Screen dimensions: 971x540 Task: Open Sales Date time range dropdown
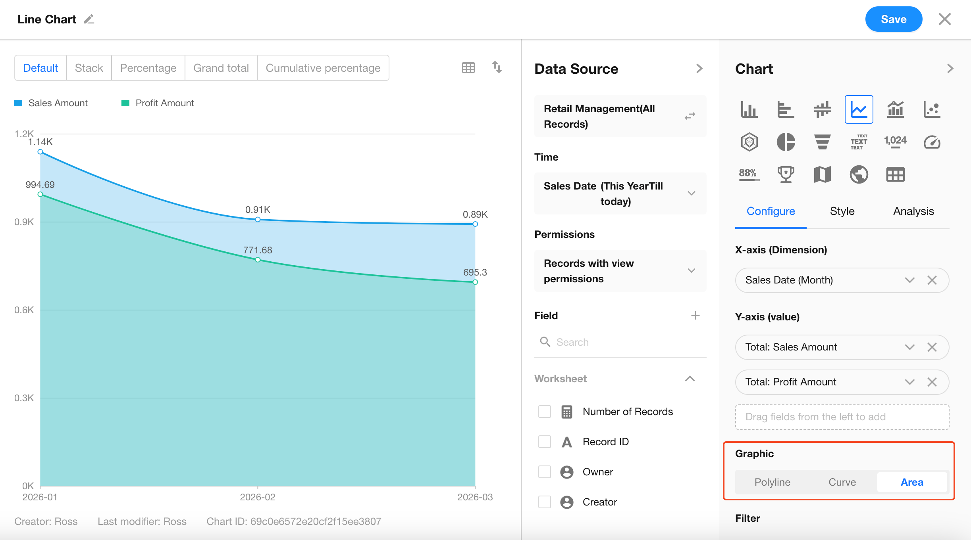pos(691,193)
